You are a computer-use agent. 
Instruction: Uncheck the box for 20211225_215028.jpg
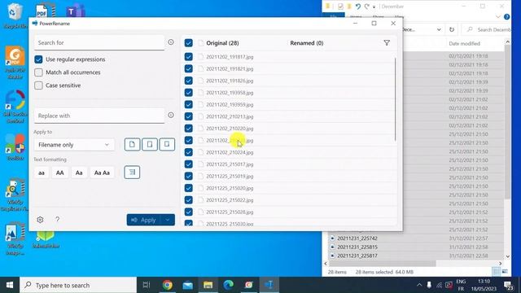188,212
